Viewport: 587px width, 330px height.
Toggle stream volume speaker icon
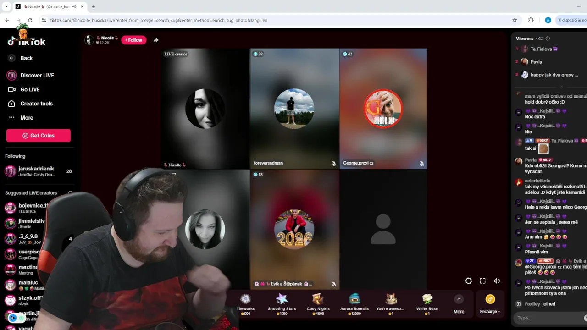click(497, 281)
